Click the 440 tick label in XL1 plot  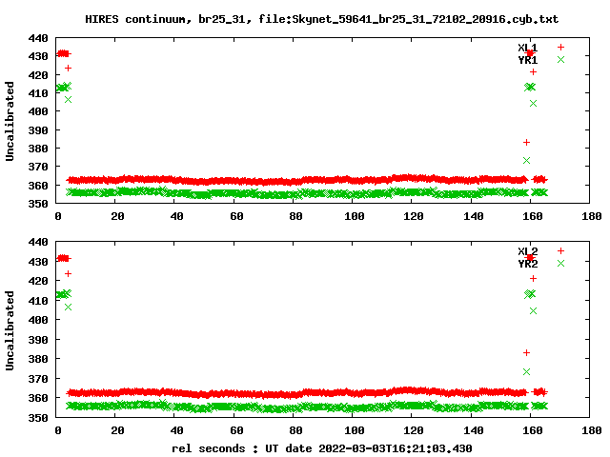(38, 38)
